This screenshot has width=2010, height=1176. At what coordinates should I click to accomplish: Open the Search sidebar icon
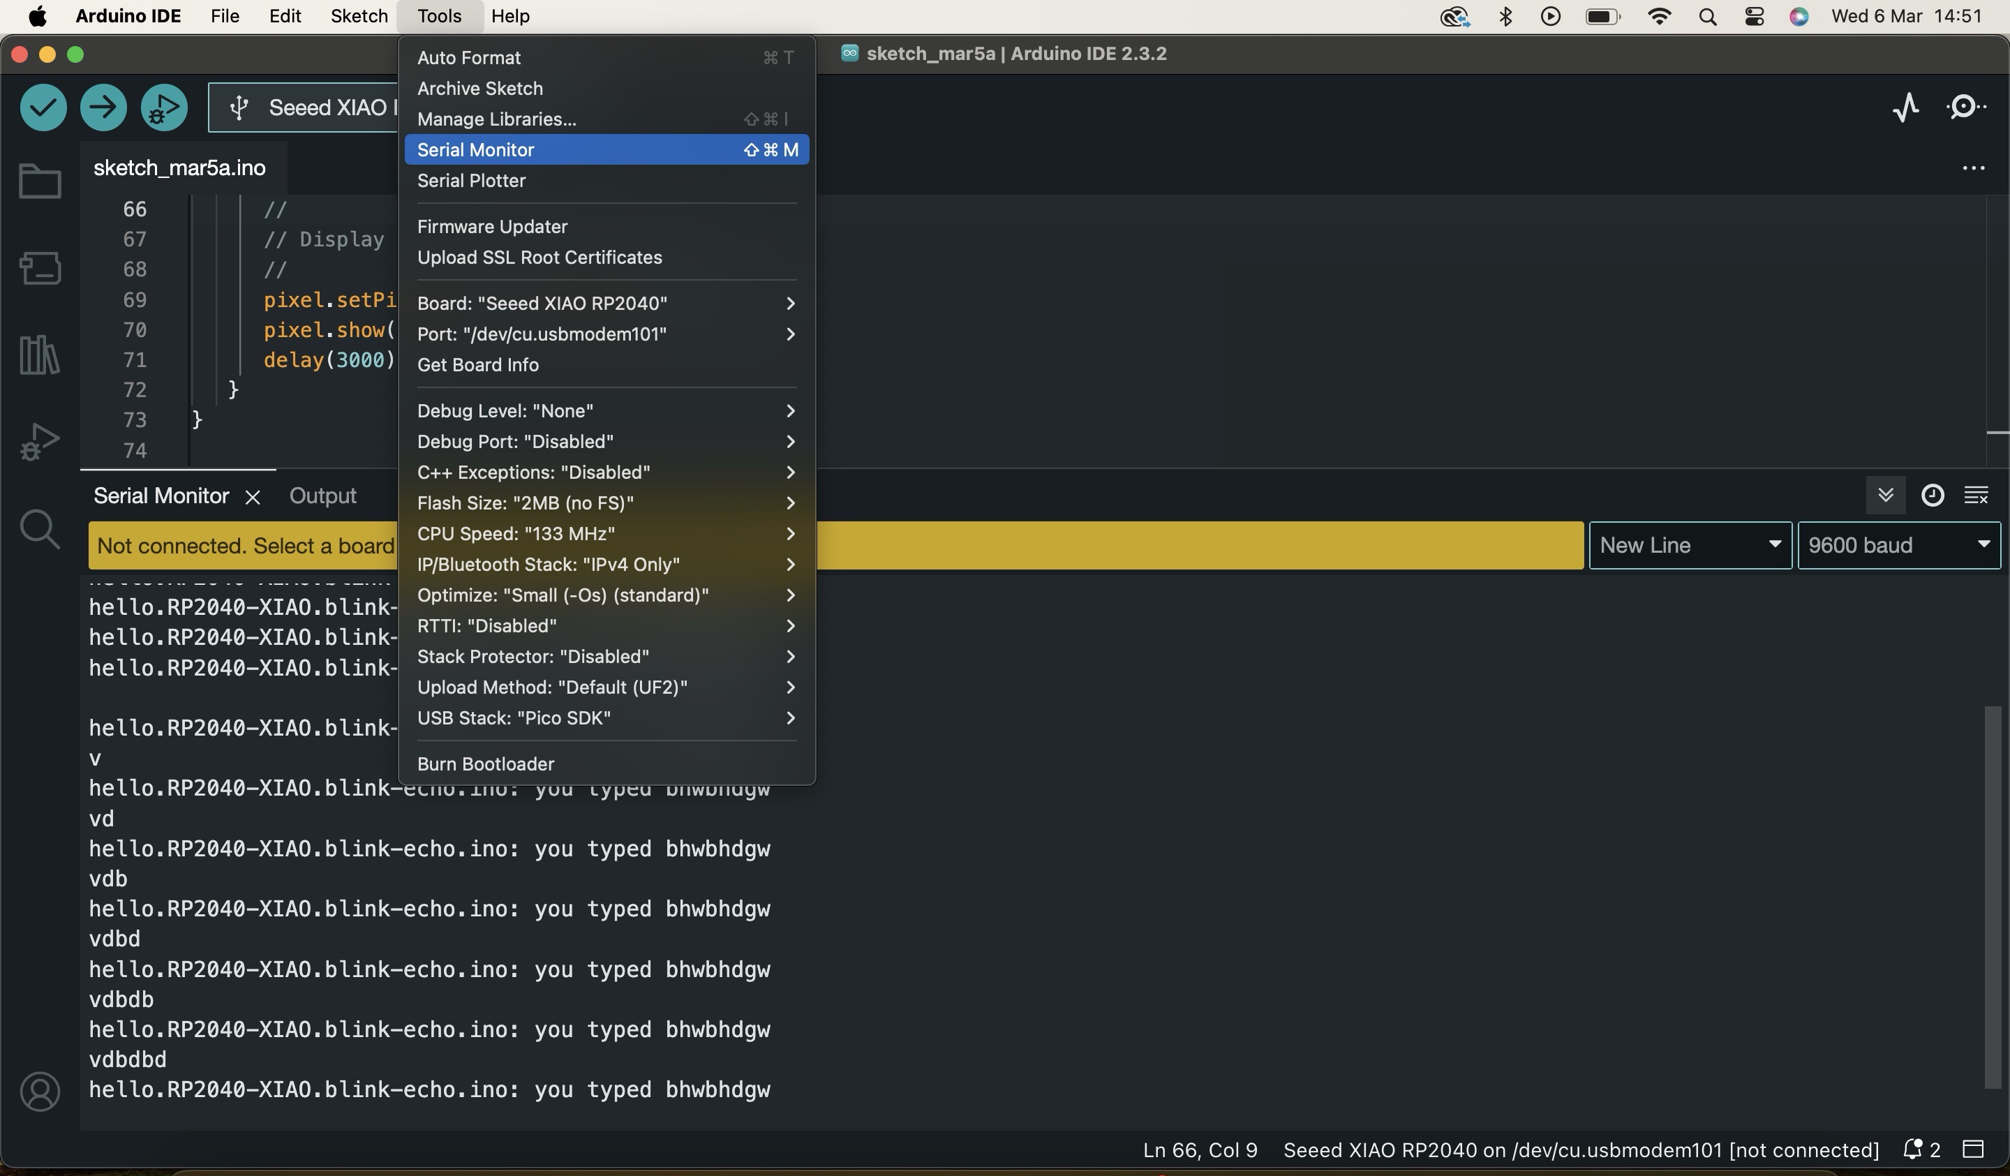tap(40, 529)
